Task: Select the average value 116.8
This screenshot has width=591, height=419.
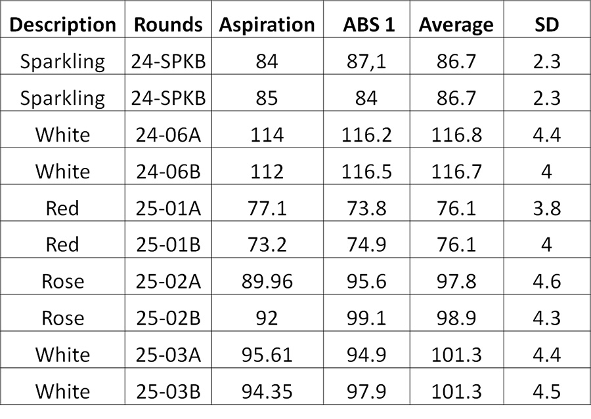Action: click(x=456, y=134)
